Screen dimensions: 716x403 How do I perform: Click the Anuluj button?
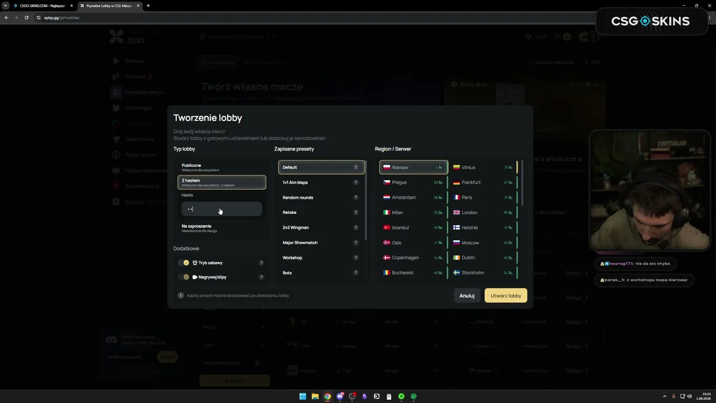467,296
